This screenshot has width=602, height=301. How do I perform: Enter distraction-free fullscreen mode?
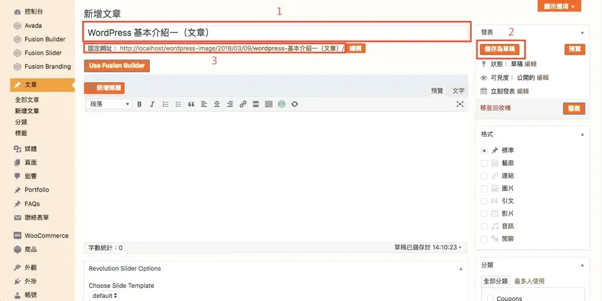tap(460, 104)
